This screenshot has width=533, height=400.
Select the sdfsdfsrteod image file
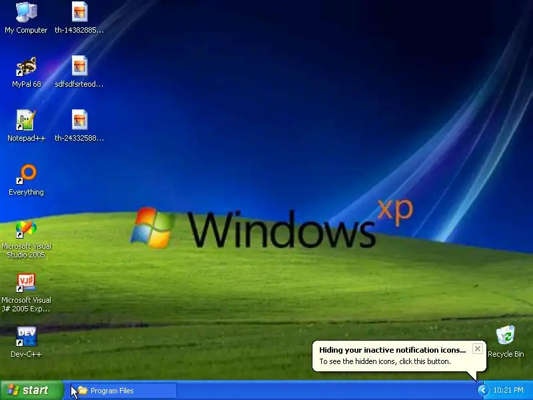coord(79,72)
